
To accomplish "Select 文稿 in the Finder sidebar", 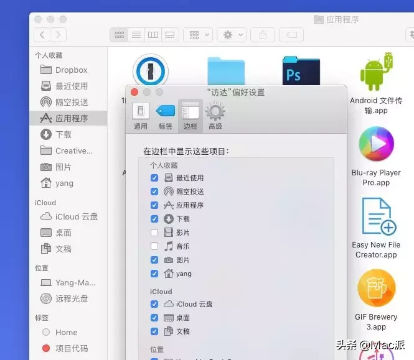I will pyautogui.click(x=68, y=249).
